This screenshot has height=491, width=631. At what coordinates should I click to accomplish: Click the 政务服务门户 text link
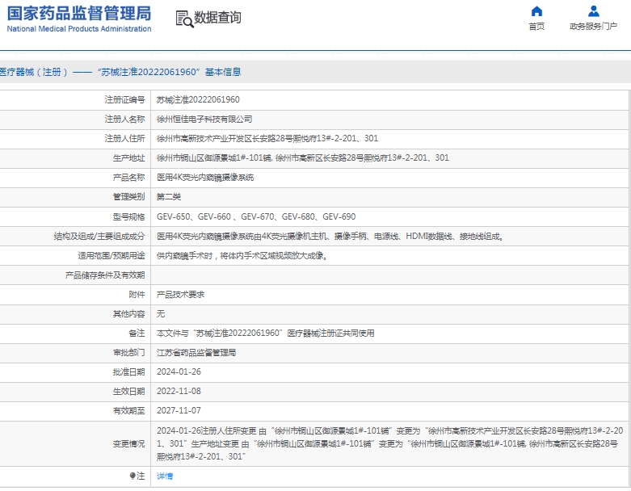(x=593, y=26)
